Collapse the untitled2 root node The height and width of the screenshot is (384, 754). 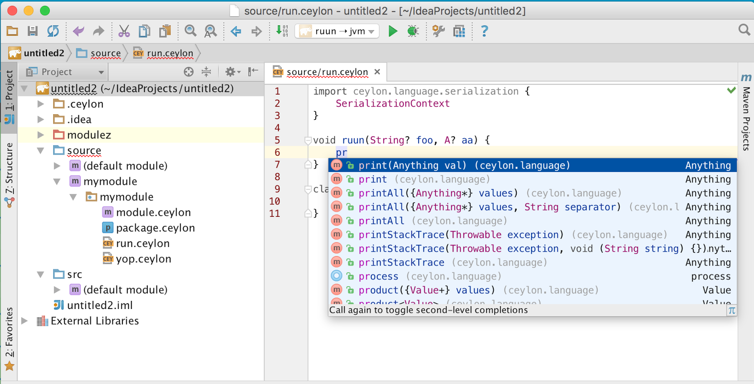(24, 89)
